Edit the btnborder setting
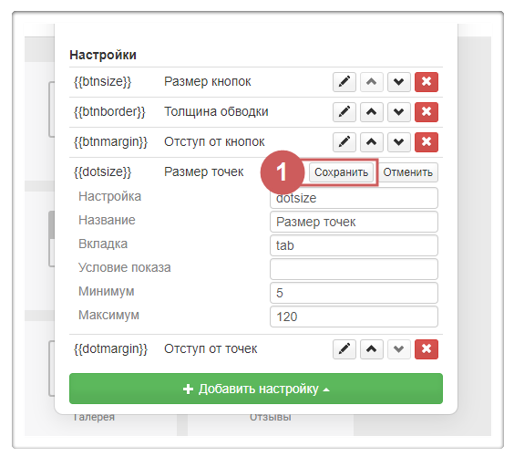This screenshot has height=457, width=514. click(x=344, y=112)
